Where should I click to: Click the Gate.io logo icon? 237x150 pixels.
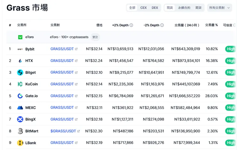tap(20, 96)
